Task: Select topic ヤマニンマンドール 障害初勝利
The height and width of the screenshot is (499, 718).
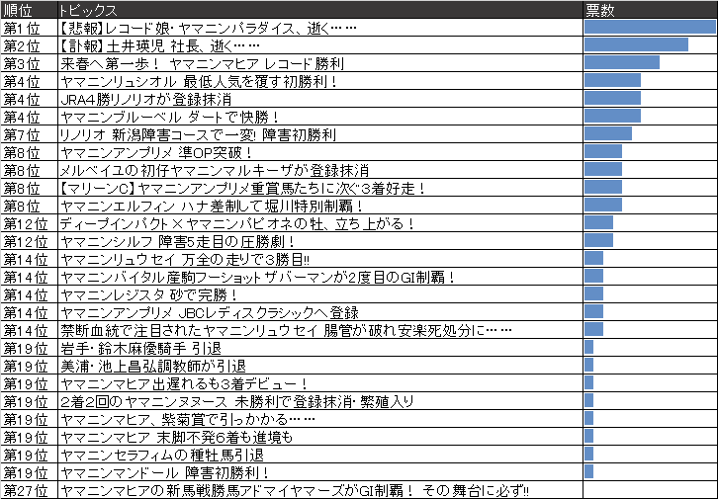Action: [x=164, y=473]
